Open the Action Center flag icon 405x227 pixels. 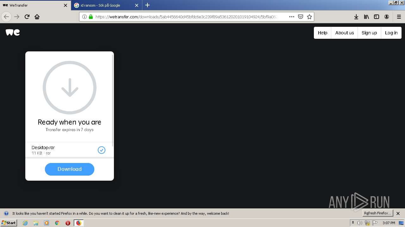click(x=375, y=223)
